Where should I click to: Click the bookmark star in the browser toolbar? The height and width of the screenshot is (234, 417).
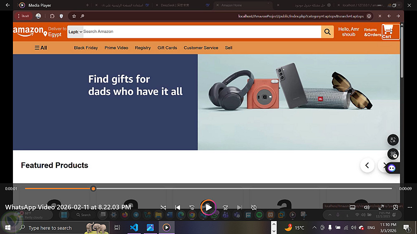click(74, 16)
